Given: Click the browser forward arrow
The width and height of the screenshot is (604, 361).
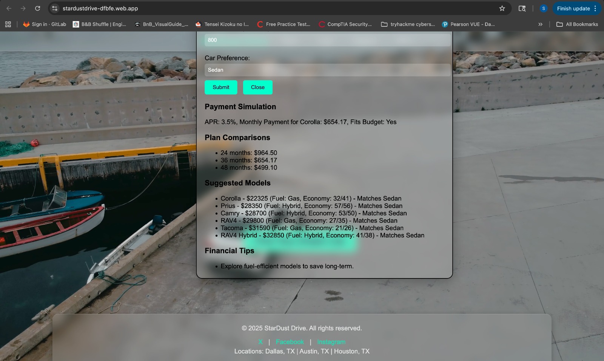Looking at the screenshot, I should pos(23,8).
